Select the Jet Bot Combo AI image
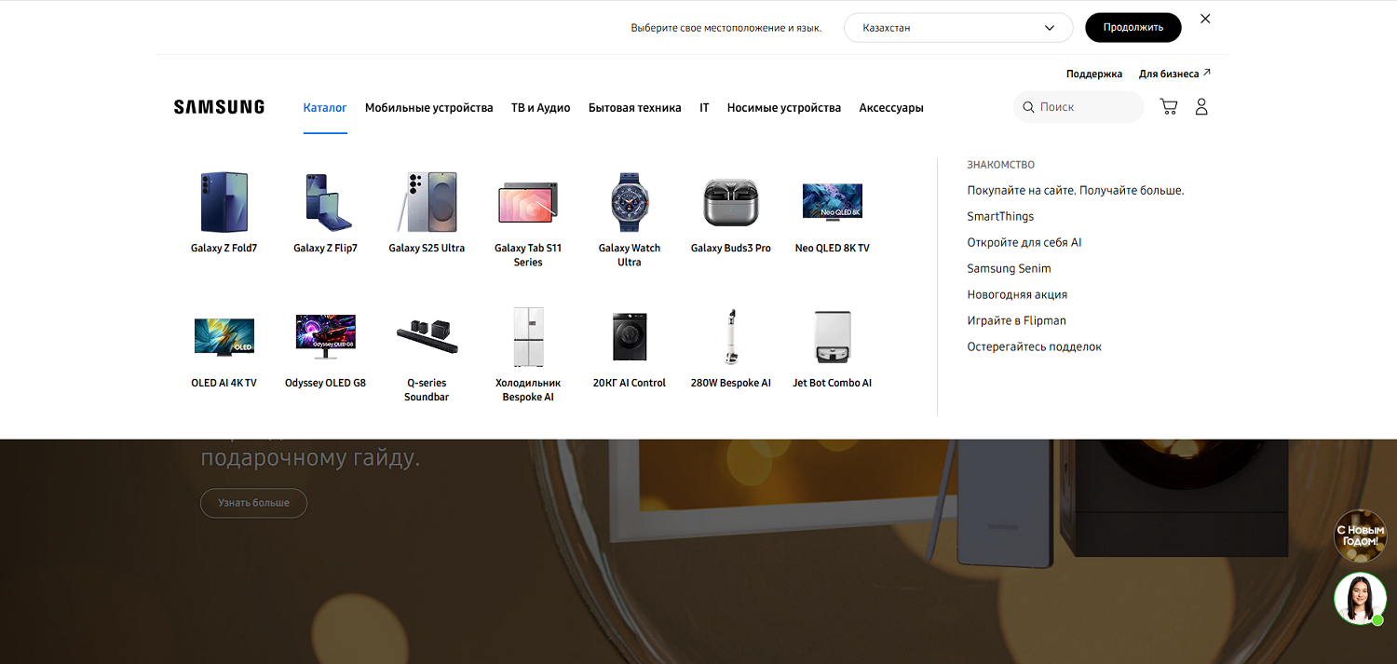The width and height of the screenshot is (1397, 664). click(832, 337)
